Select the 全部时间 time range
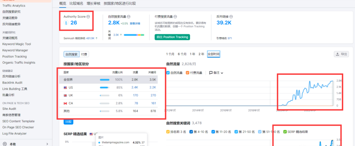Viewport: 355px width, 146px height. click(x=213, y=54)
